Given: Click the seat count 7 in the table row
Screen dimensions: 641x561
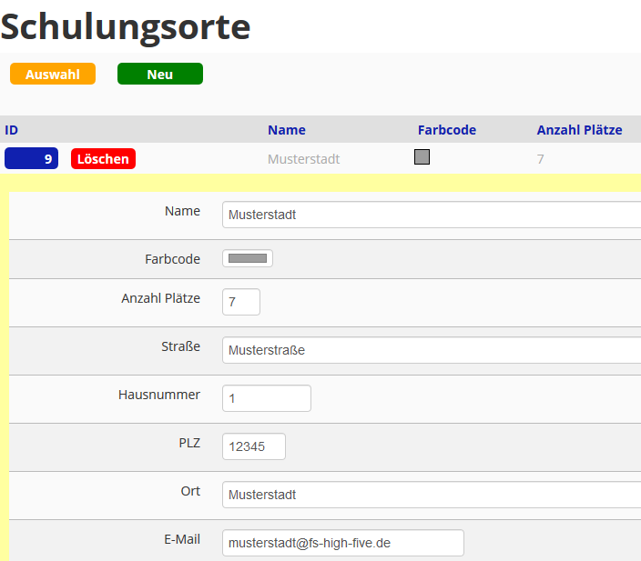Looking at the screenshot, I should [x=540, y=159].
